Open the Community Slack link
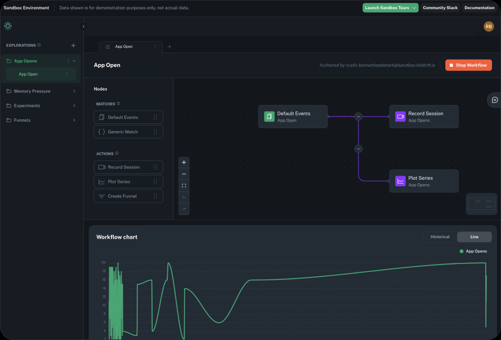Image resolution: width=501 pixels, height=340 pixels. pos(440,8)
